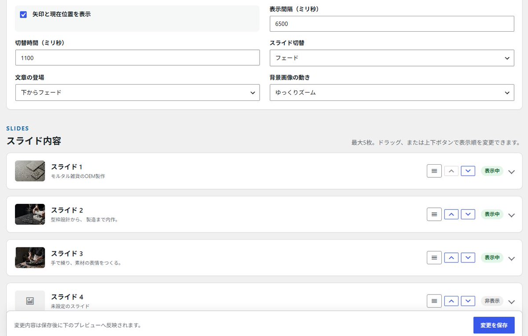Open 文章の登場 dropdown showing 下からフェード

pos(137,92)
